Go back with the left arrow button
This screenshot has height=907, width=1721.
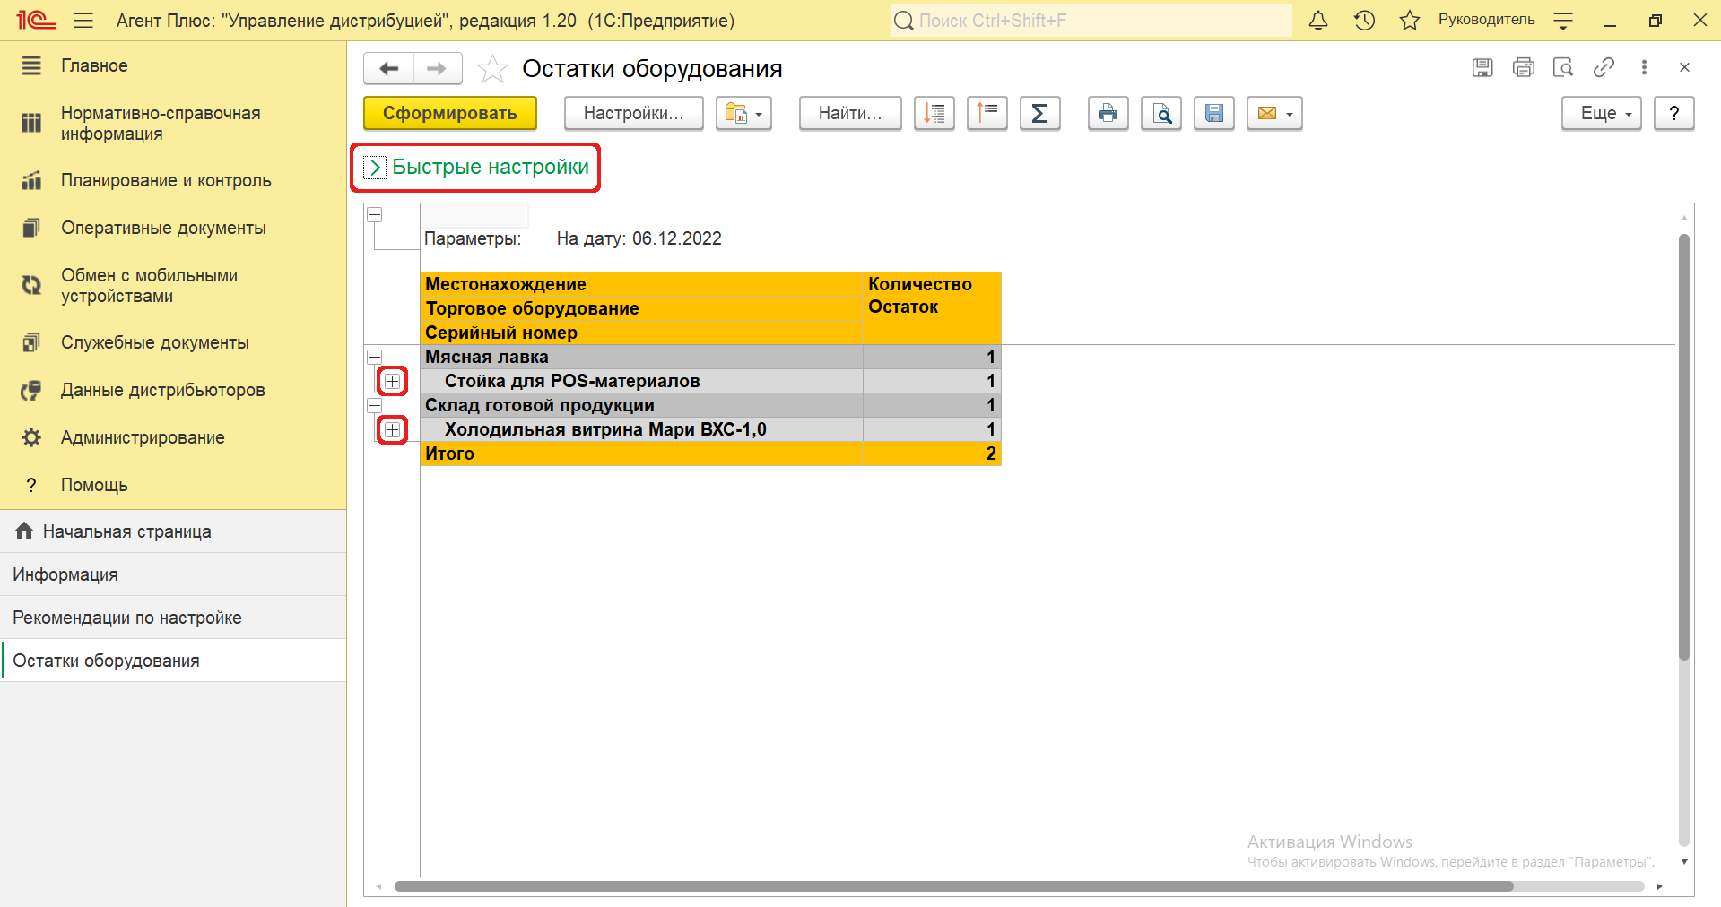[388, 68]
